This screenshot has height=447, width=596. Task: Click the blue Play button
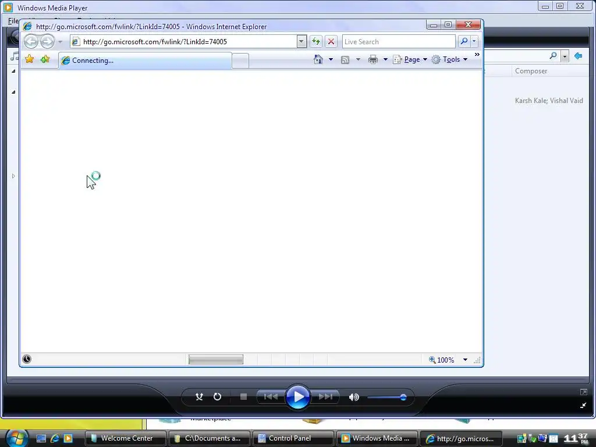coord(297,397)
